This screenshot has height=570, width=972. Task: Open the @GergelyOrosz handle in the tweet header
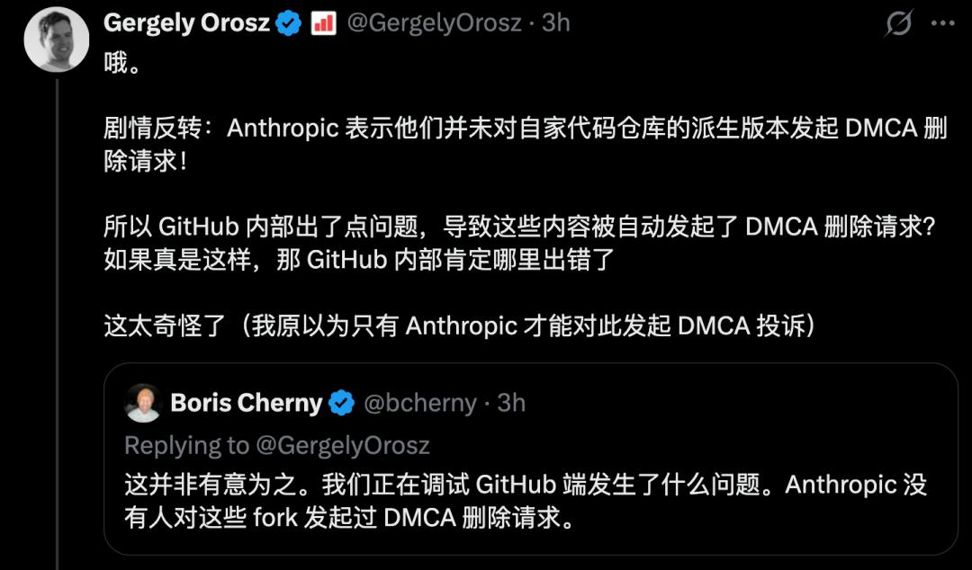tap(434, 23)
